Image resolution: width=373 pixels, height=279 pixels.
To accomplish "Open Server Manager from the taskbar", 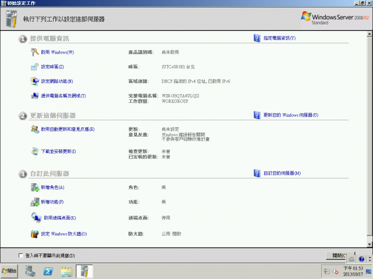I will click(x=30, y=271).
